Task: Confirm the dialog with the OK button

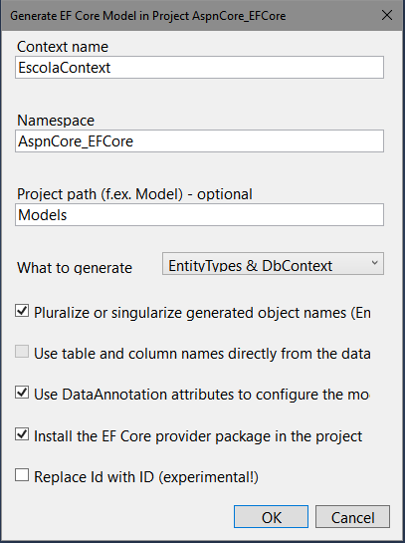Action: click(271, 517)
